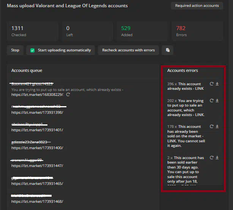
Task: Open Required action accounts
Action: click(x=197, y=6)
